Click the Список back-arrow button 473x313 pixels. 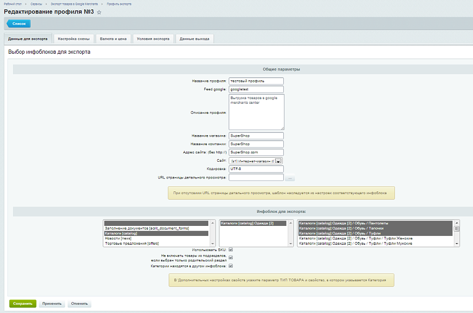pos(19,23)
